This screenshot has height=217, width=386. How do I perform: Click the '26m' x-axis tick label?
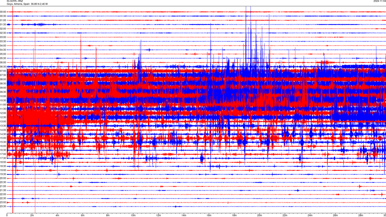335,215
